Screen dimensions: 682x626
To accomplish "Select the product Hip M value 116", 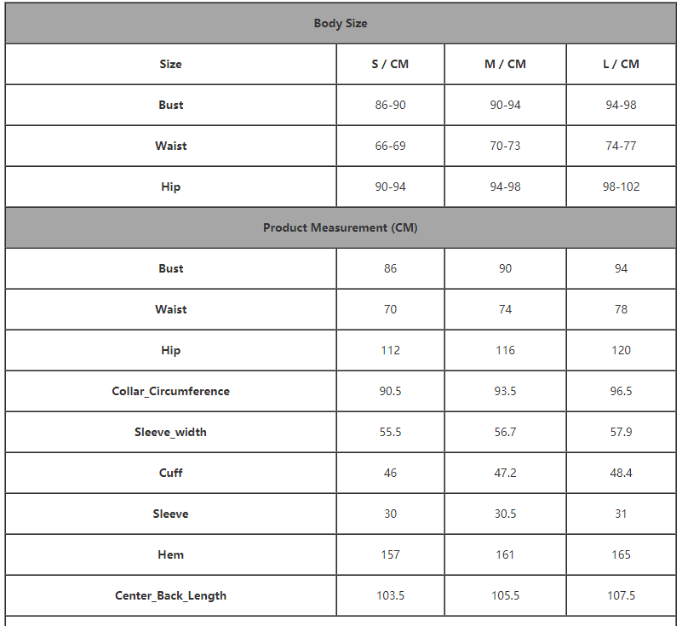I will point(505,350).
